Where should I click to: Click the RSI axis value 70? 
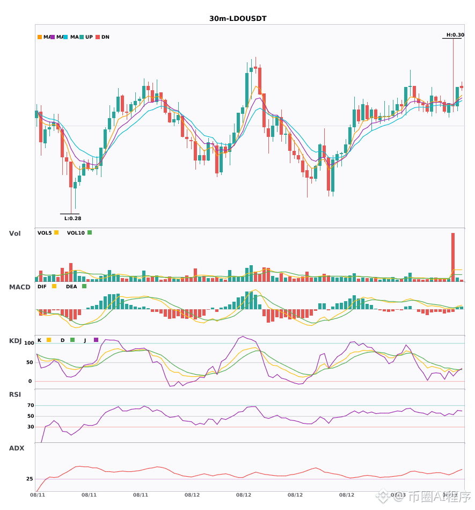point(31,405)
